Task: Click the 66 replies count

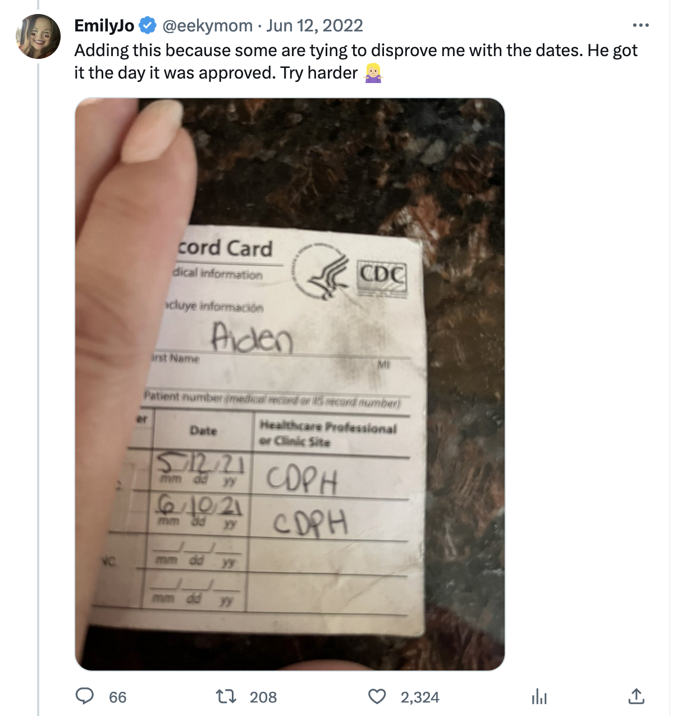Action: tap(117, 697)
